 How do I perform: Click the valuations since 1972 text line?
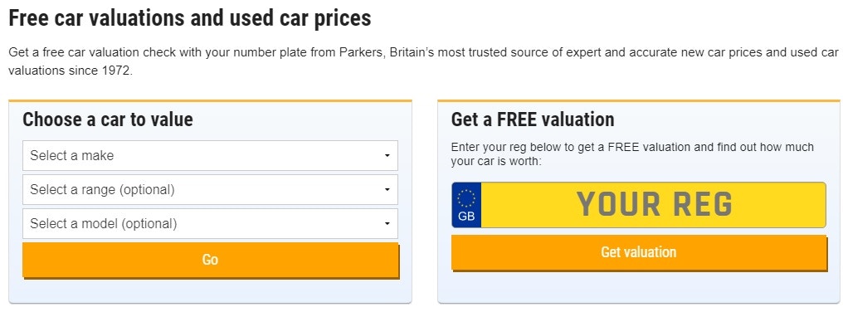pyautogui.click(x=71, y=71)
